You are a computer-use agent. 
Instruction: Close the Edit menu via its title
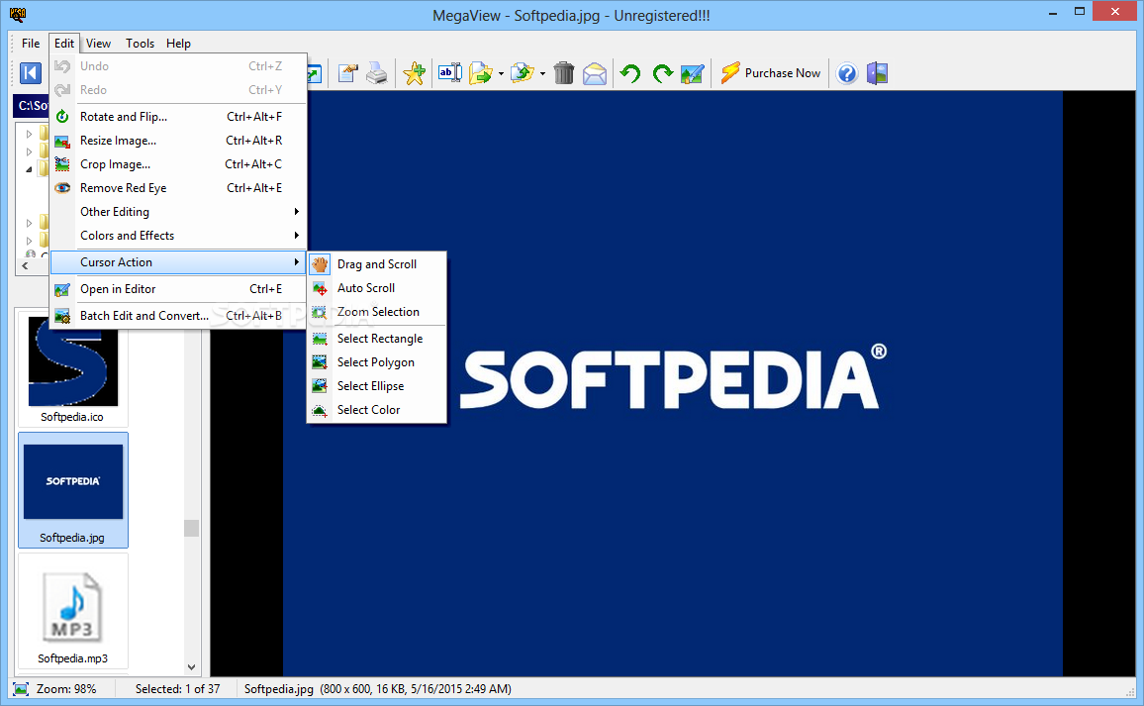(x=64, y=44)
